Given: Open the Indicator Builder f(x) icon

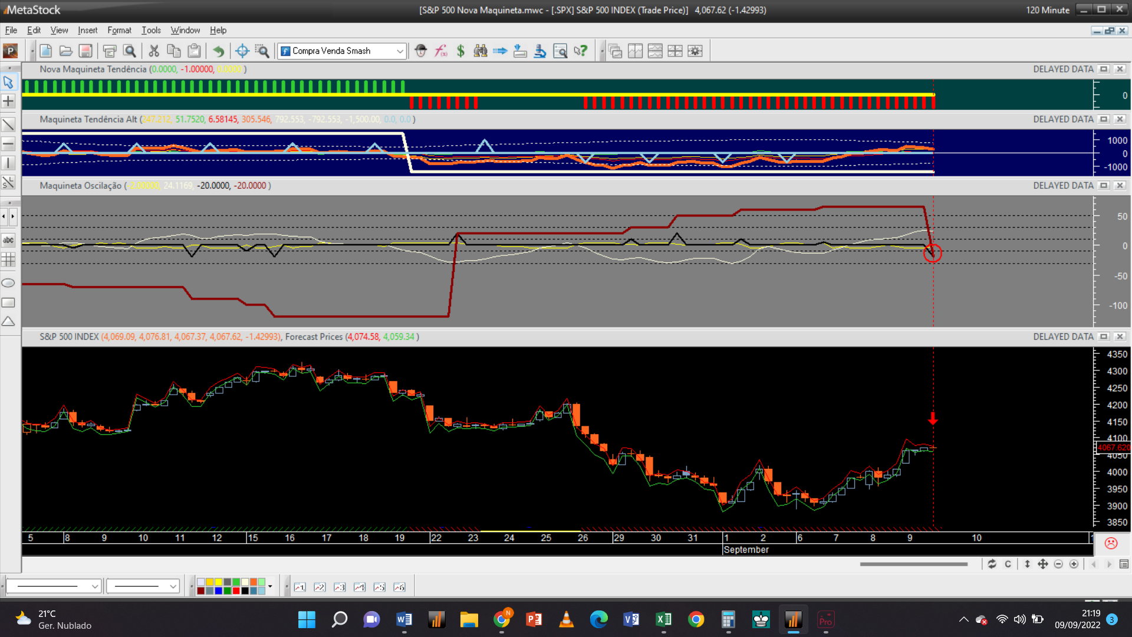Looking at the screenshot, I should click(x=441, y=51).
